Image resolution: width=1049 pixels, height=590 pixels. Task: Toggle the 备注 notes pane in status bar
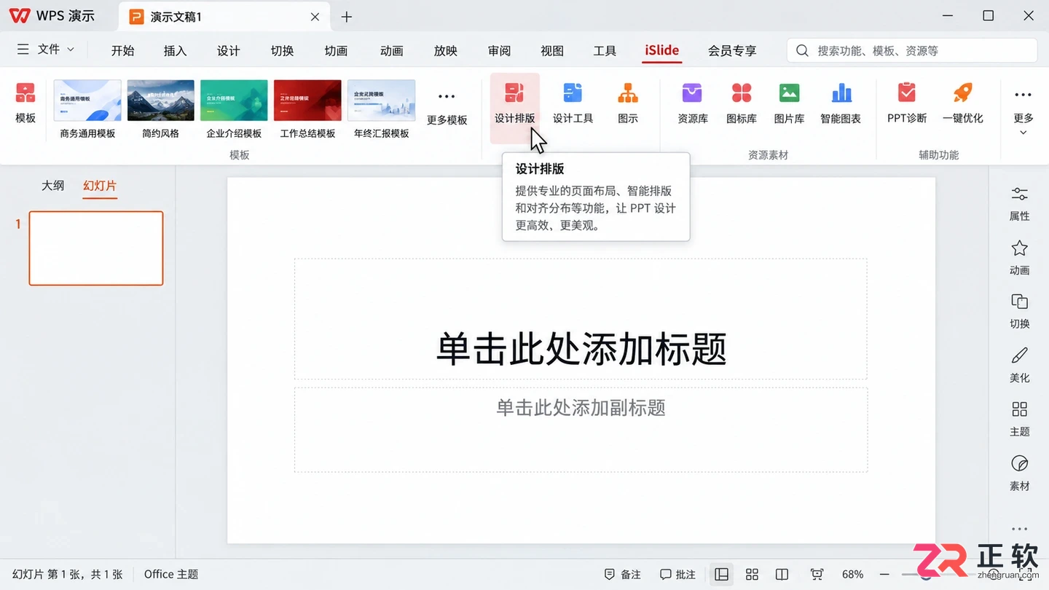[623, 575]
